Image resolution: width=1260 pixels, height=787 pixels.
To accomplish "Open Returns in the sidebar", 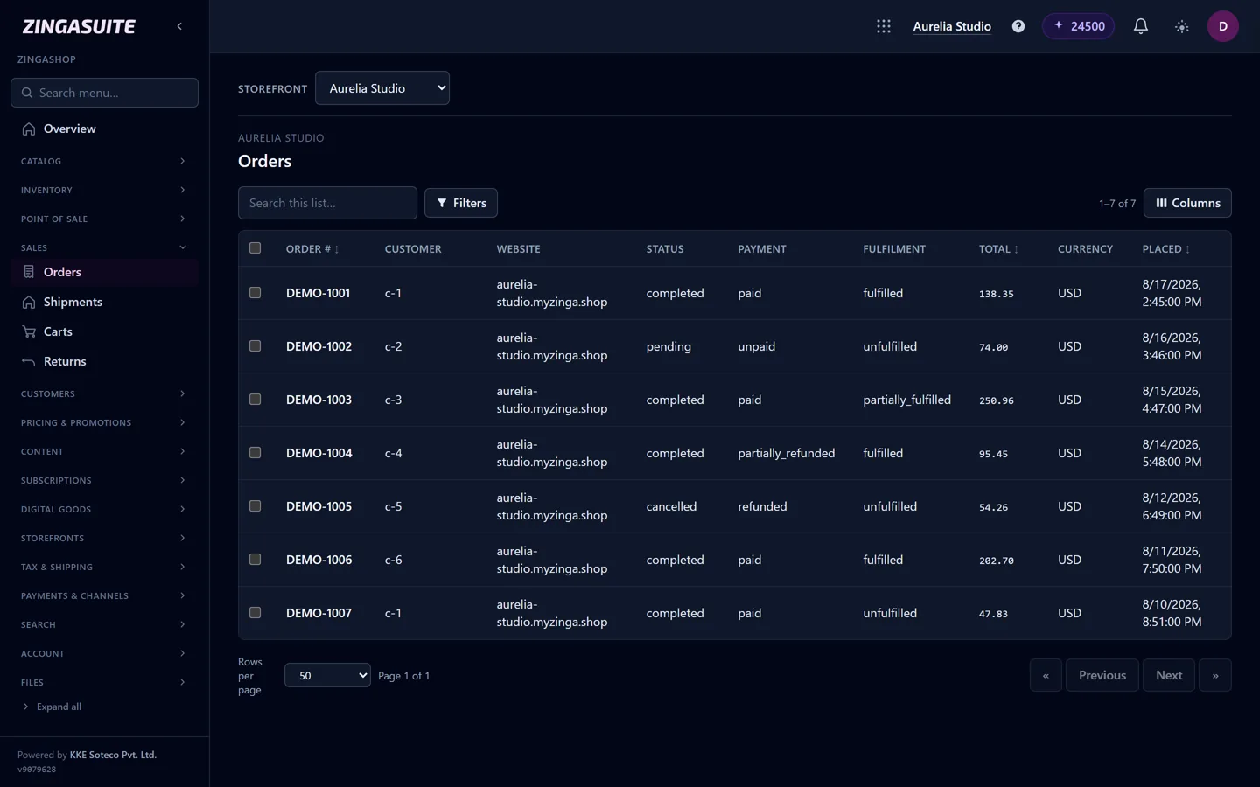I will click(104, 361).
